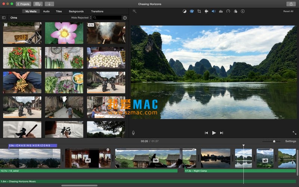The width and height of the screenshot is (299, 187).
Task: Click the China library event label
Action: coord(14,18)
